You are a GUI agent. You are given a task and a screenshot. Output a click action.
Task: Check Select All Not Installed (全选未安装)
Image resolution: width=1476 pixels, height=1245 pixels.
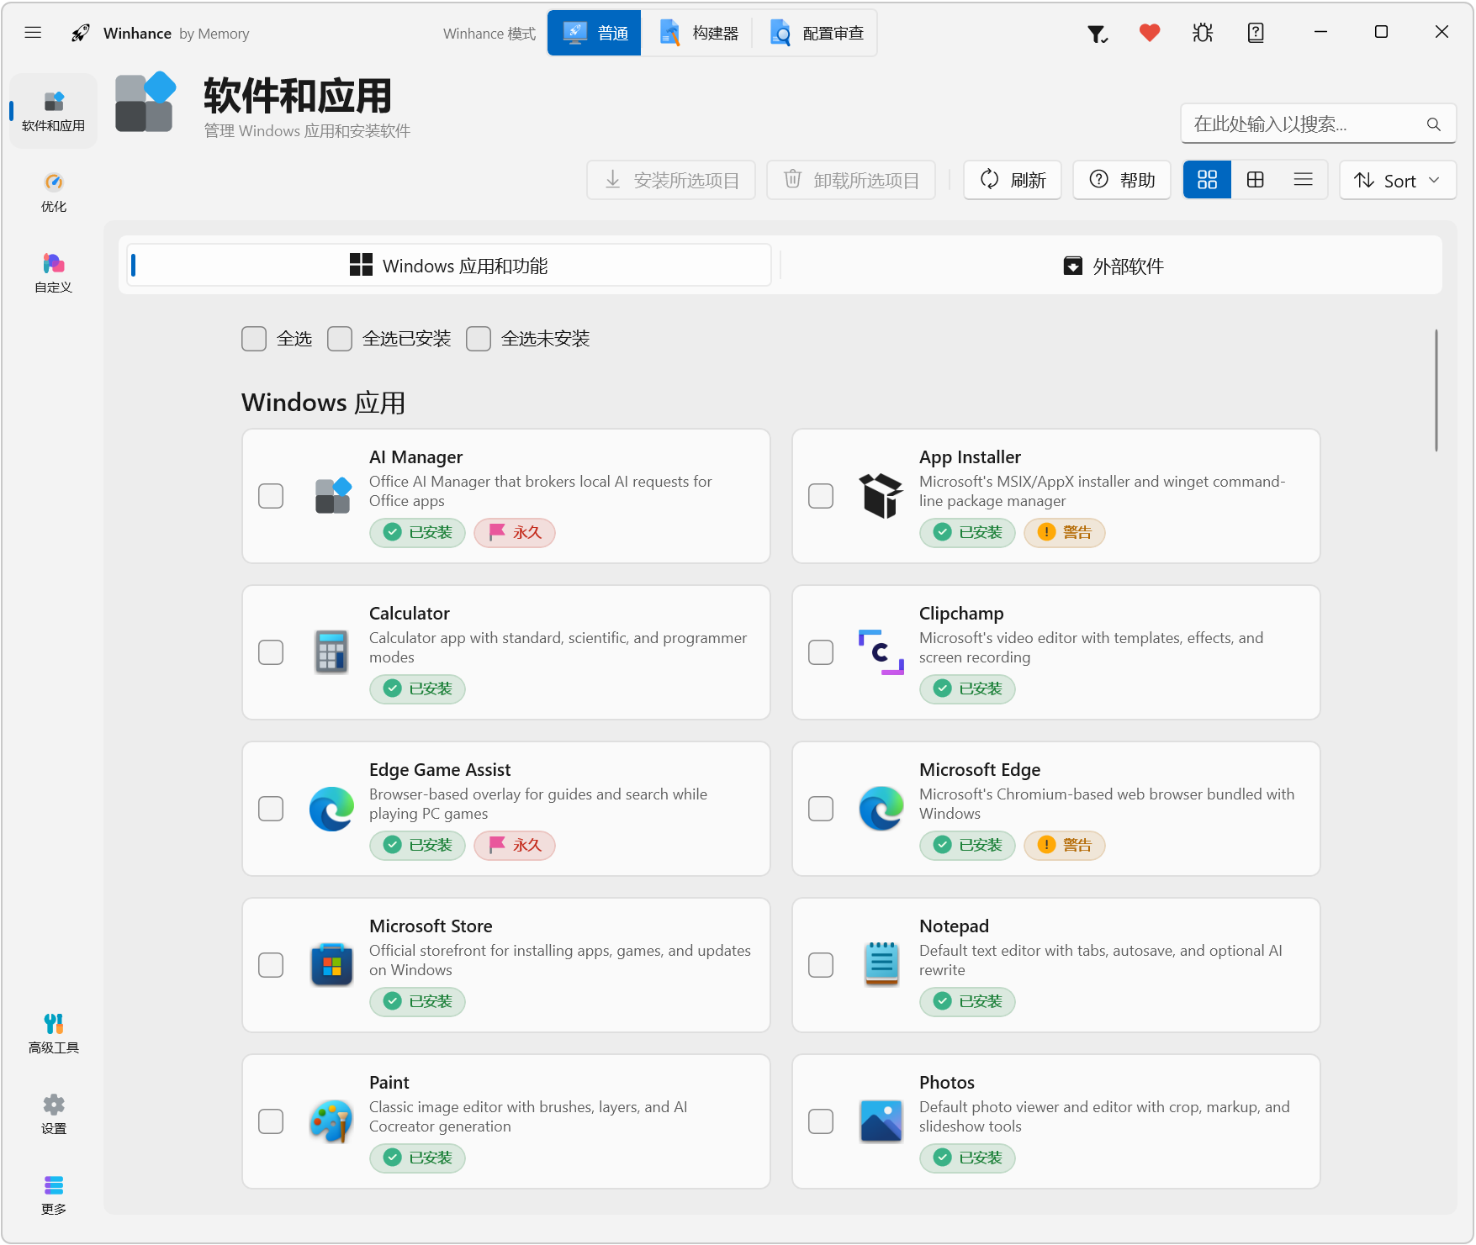(479, 339)
